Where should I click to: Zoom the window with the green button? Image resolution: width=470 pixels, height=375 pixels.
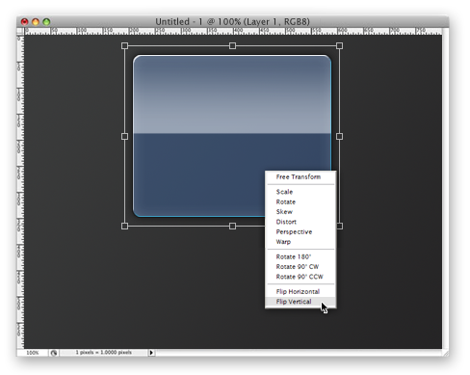[46, 22]
